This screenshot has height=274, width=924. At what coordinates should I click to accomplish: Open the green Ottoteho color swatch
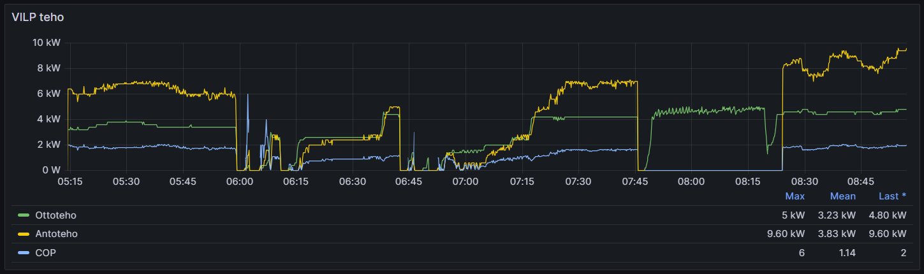(24, 215)
